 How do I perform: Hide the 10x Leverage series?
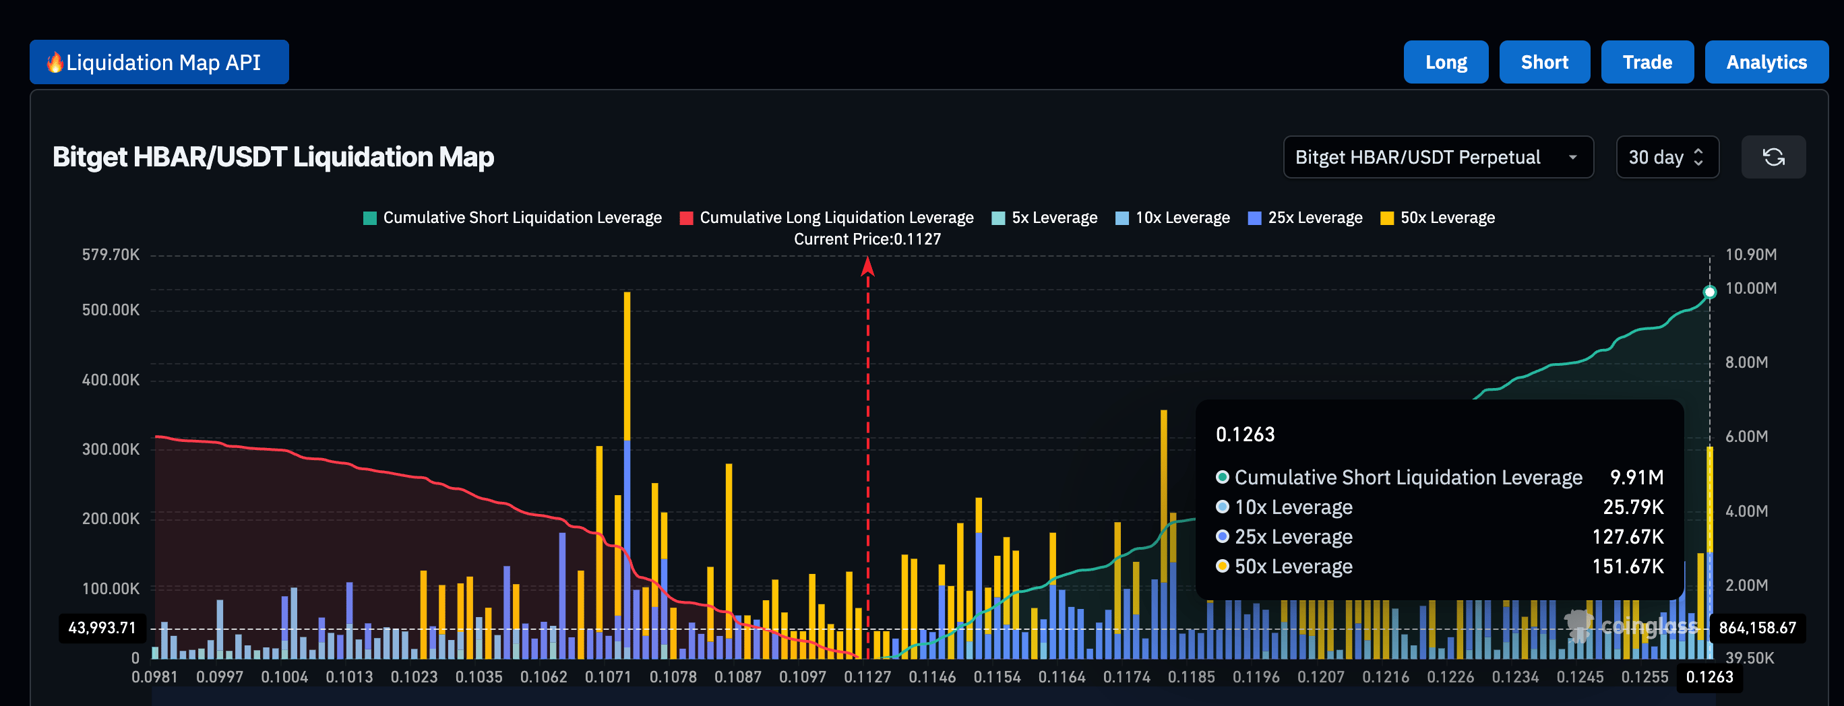(1173, 218)
